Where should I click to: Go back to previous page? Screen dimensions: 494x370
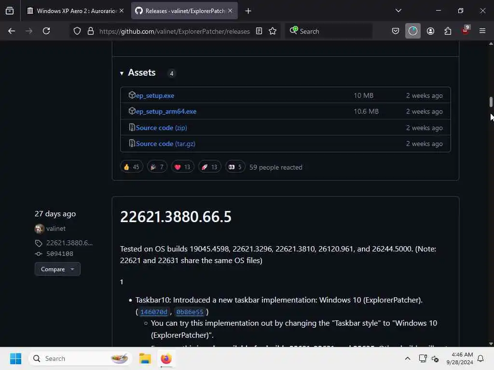click(x=12, y=31)
